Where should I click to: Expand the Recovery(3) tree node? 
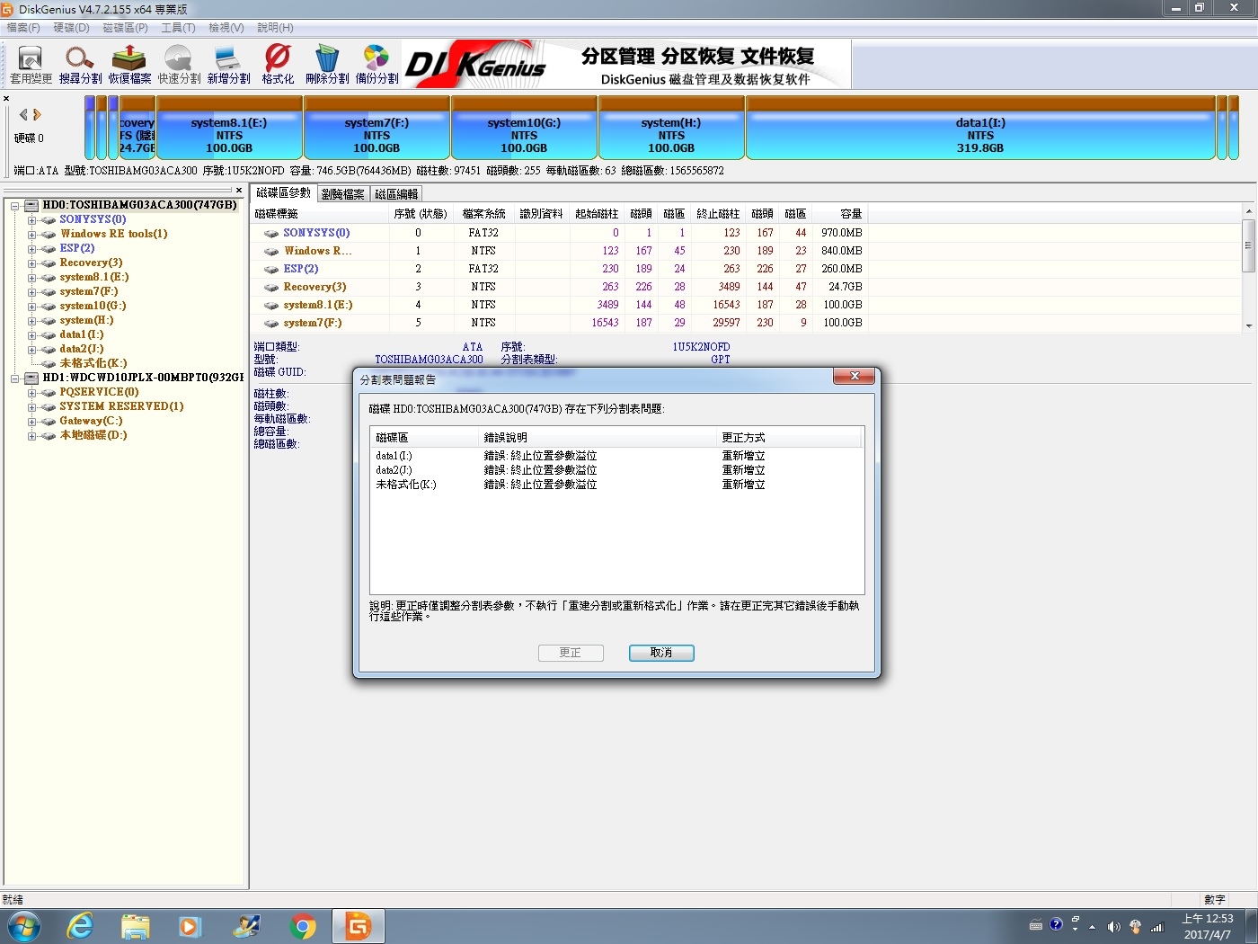(x=31, y=263)
